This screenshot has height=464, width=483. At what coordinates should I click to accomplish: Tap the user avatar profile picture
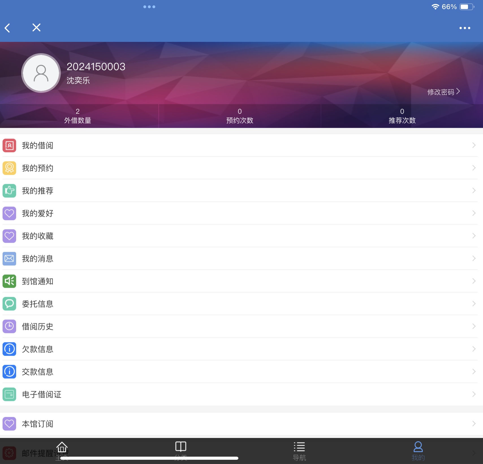(x=41, y=73)
